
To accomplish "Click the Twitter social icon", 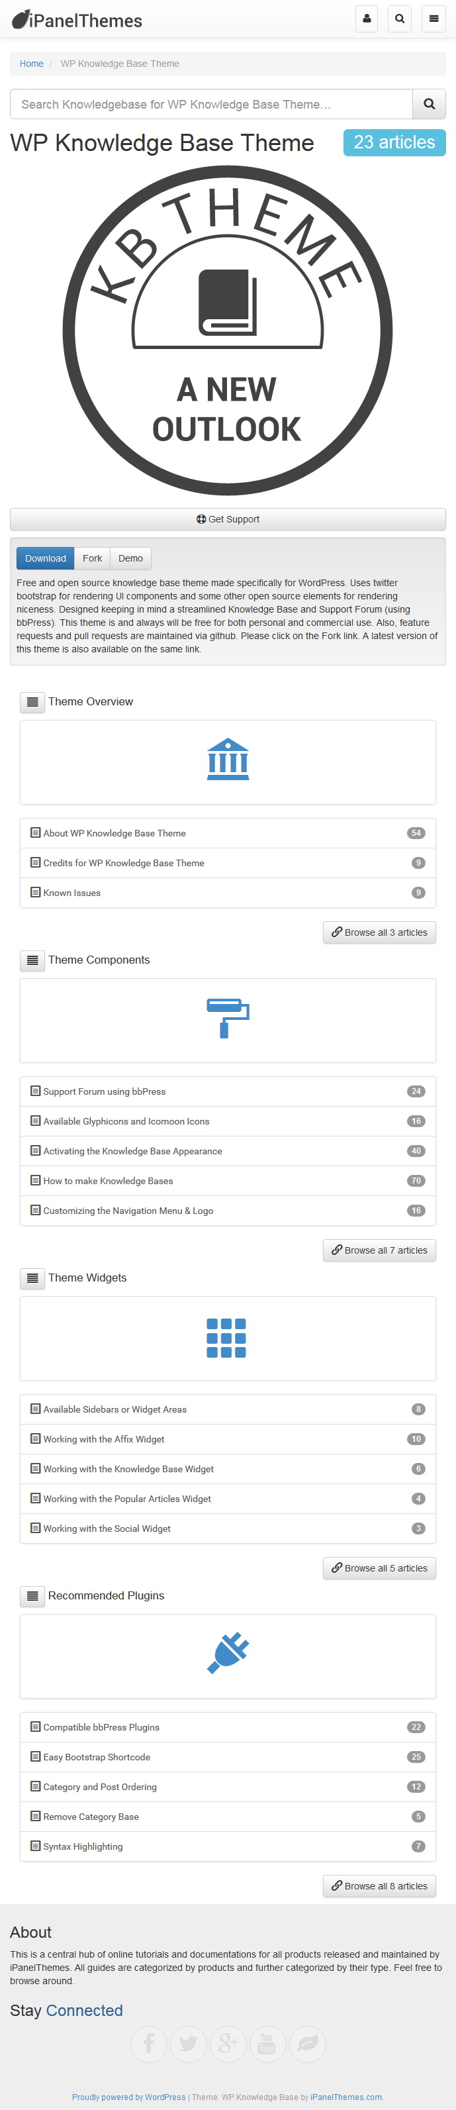I will (x=189, y=2044).
